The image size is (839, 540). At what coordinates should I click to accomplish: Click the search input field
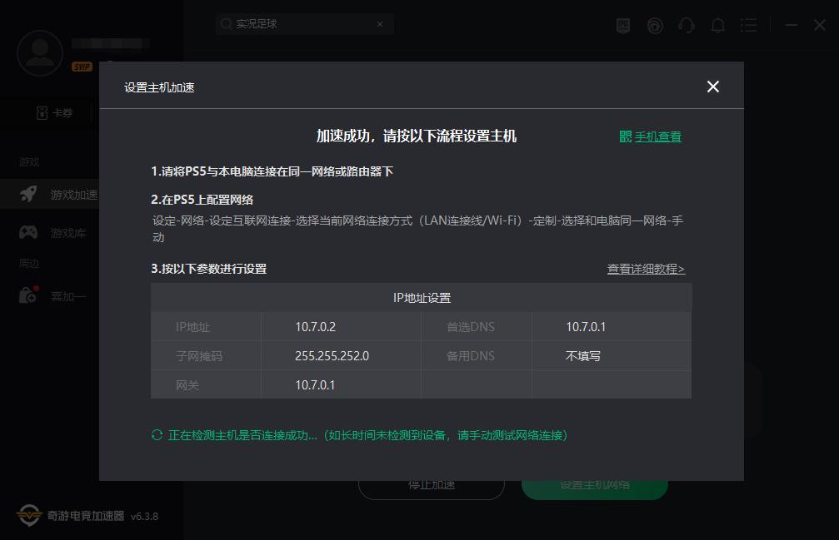tap(300, 24)
